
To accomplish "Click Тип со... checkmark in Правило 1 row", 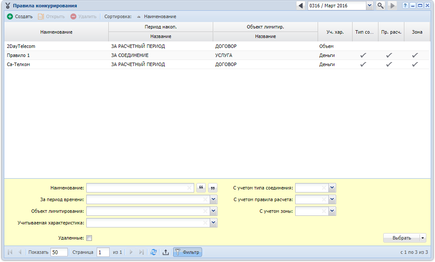I will 363,55.
